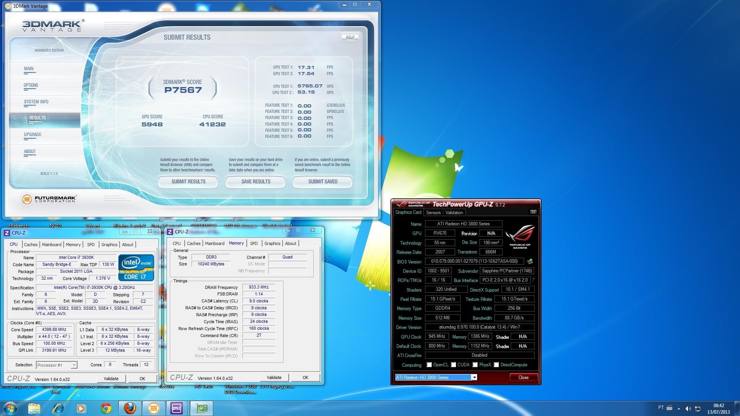Screen dimensions: 740x416
Task: Click the Intel Core i7 badge in CPU-Z
Action: tap(136, 267)
